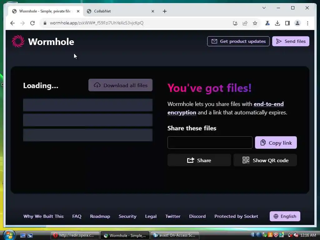The height and width of the screenshot is (240, 320).
Task: Select the Wormhole taskbar button
Action: click(x=125, y=235)
